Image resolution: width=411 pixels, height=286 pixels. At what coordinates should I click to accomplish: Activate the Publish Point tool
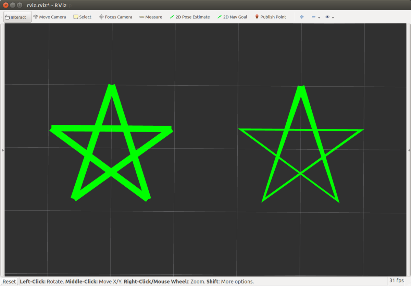271,17
